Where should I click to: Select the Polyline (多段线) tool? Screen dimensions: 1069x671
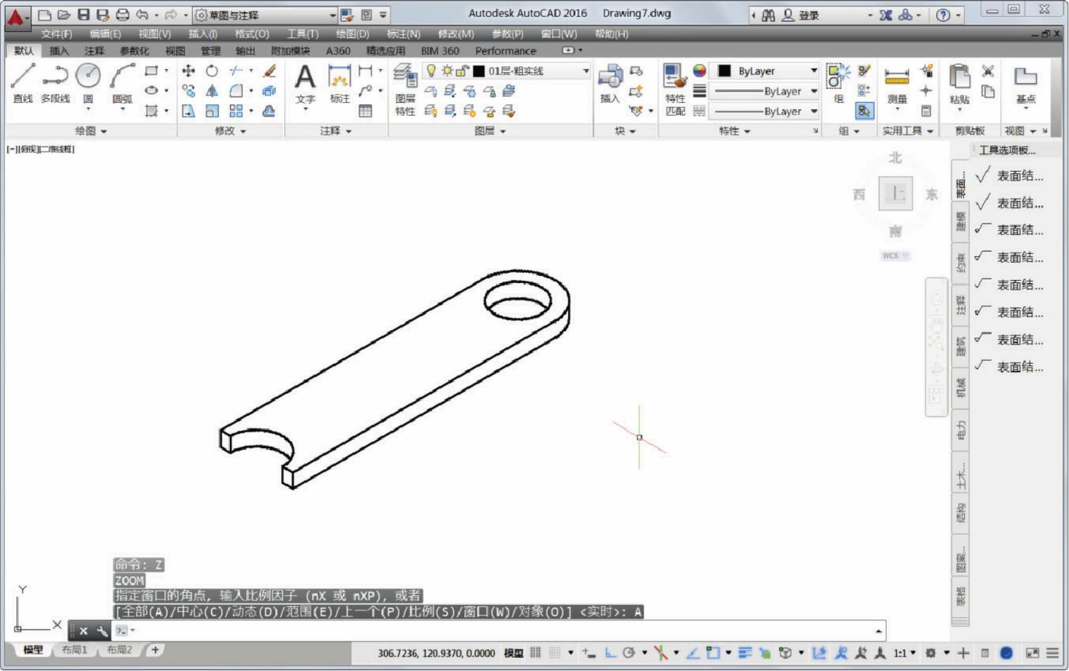pyautogui.click(x=56, y=83)
